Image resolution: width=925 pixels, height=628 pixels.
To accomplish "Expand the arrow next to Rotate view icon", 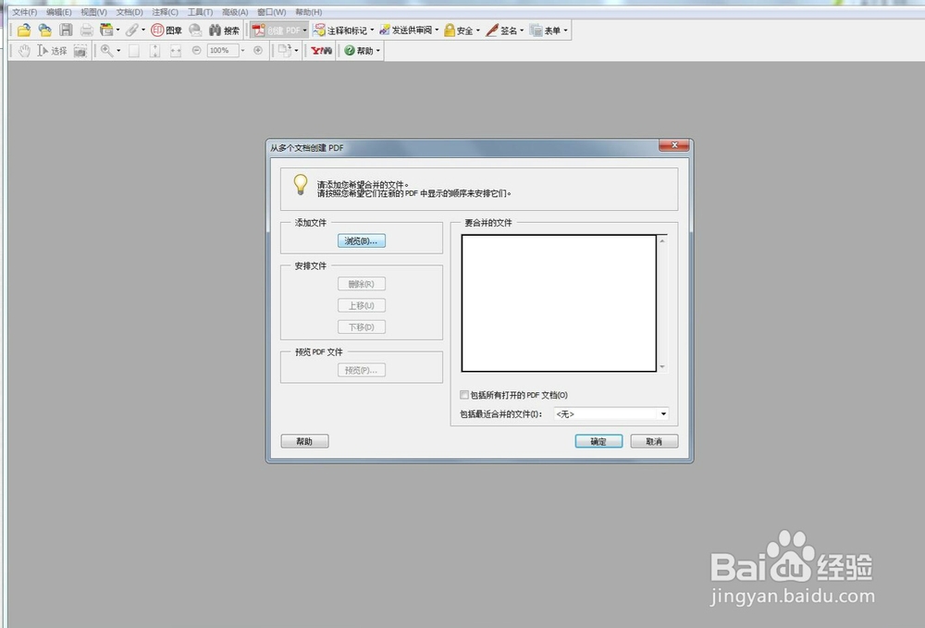I will [x=296, y=51].
